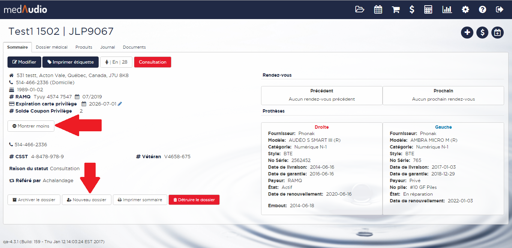The height and width of the screenshot is (248, 512).
Task: Open the Produits tab
Action: (x=84, y=47)
